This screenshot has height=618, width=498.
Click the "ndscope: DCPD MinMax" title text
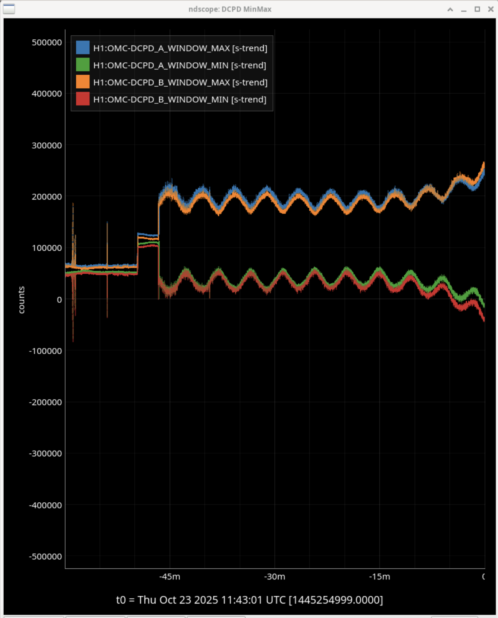pos(230,9)
